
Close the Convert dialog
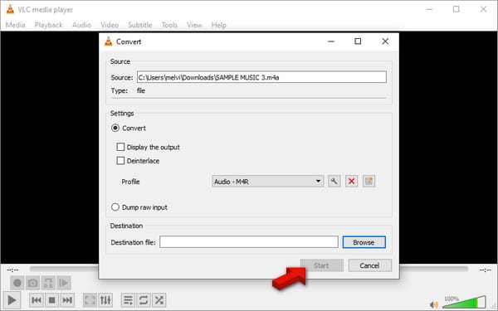pyautogui.click(x=385, y=41)
